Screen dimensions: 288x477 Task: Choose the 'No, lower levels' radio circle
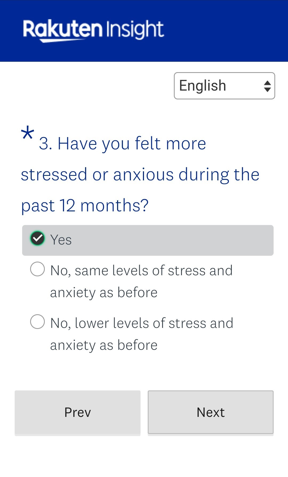(x=37, y=321)
